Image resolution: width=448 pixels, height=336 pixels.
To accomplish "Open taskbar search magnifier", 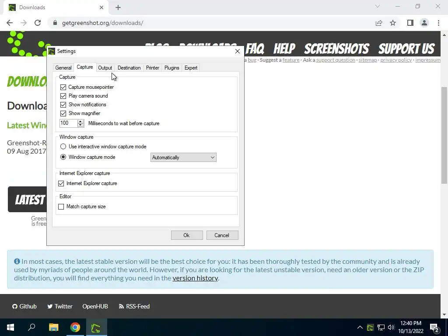I will (31, 327).
